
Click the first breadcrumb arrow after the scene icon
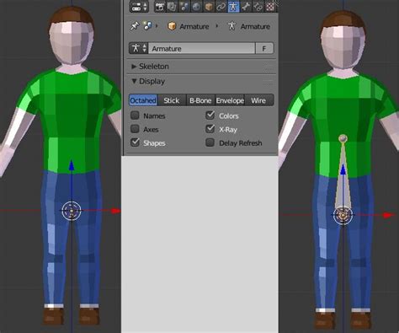157,26
